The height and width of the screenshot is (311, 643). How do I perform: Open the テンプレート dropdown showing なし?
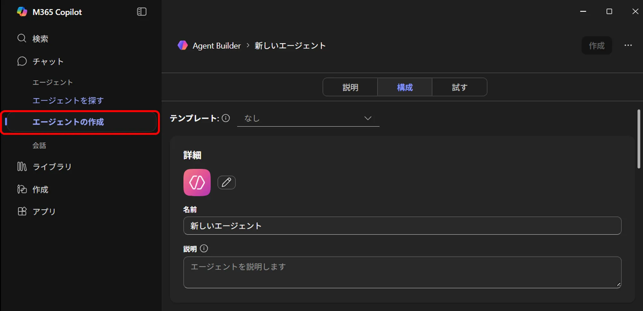[x=308, y=118]
